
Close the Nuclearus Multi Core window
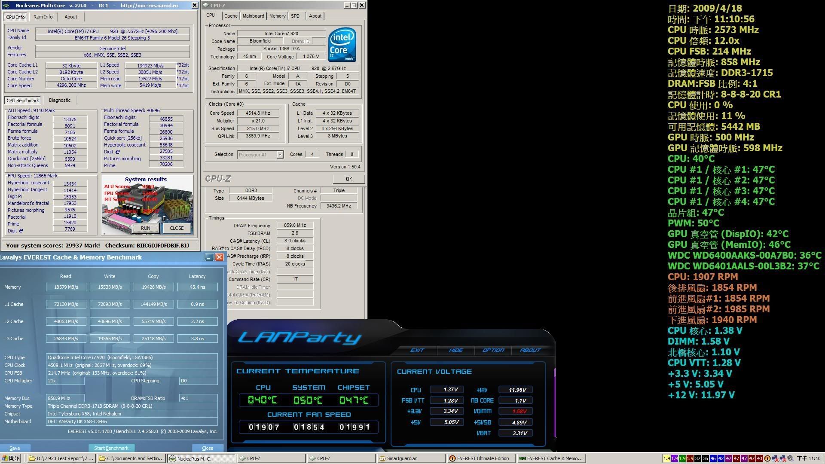pos(194,6)
